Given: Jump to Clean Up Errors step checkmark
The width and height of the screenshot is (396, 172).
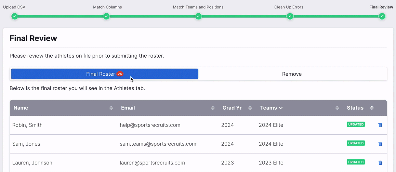Looking at the screenshot, I should pos(290,16).
